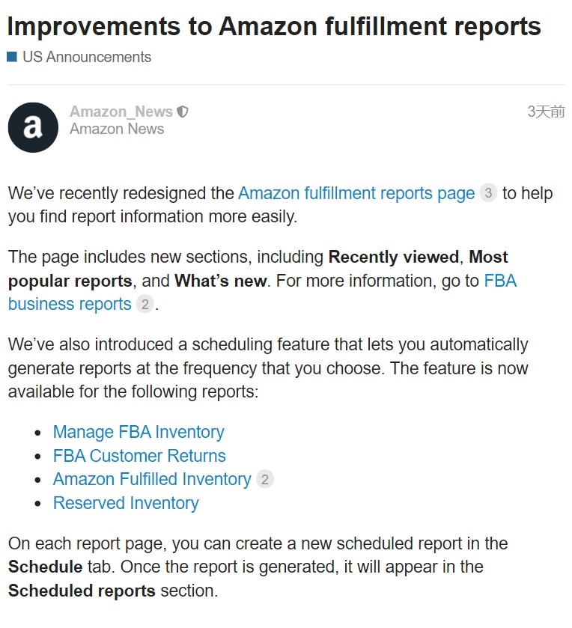Go to FBA Customer Returns report
The image size is (572, 628).
[139, 456]
